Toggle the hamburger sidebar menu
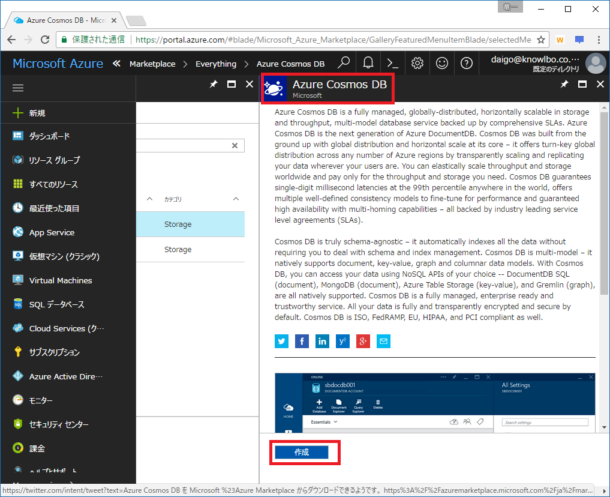Viewport: 610px width, 497px height. point(18,88)
